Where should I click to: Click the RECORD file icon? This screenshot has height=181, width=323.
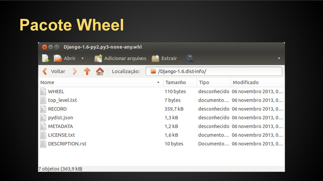(x=43, y=109)
